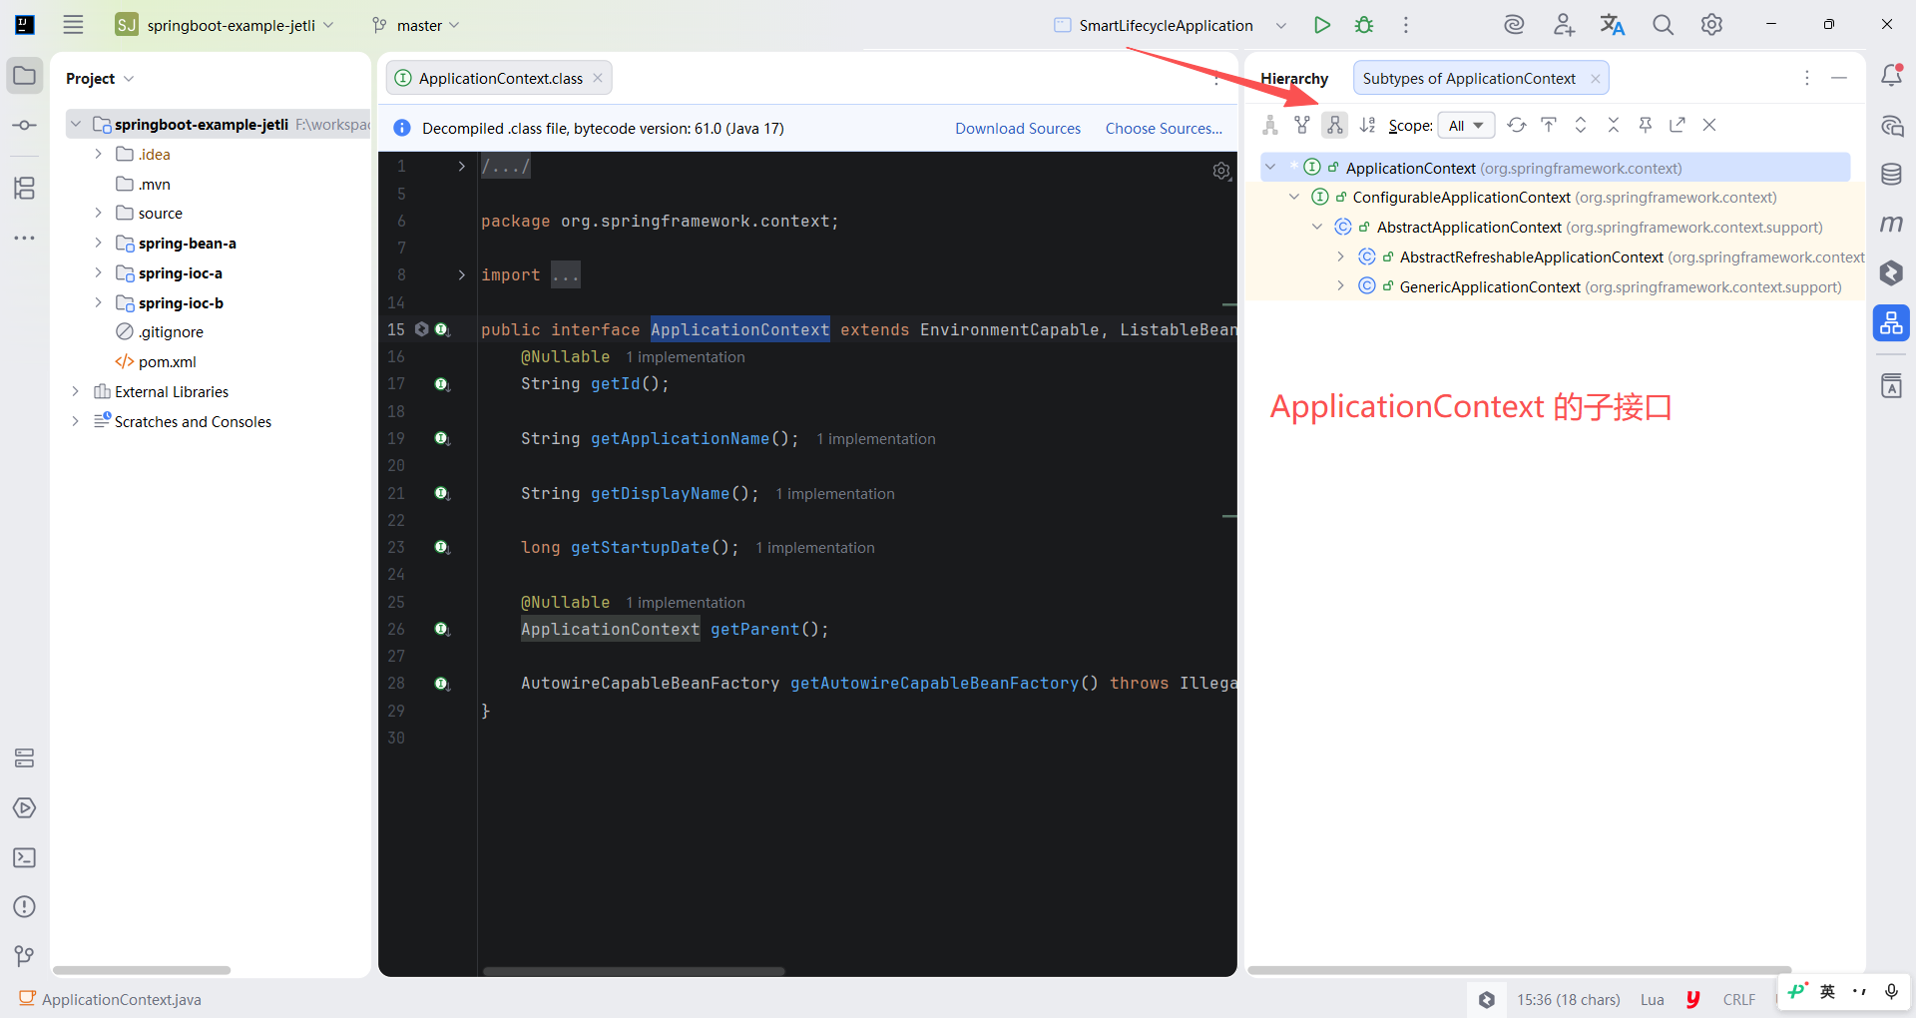Open the Git tool window
The height and width of the screenshot is (1018, 1916).
(x=25, y=956)
